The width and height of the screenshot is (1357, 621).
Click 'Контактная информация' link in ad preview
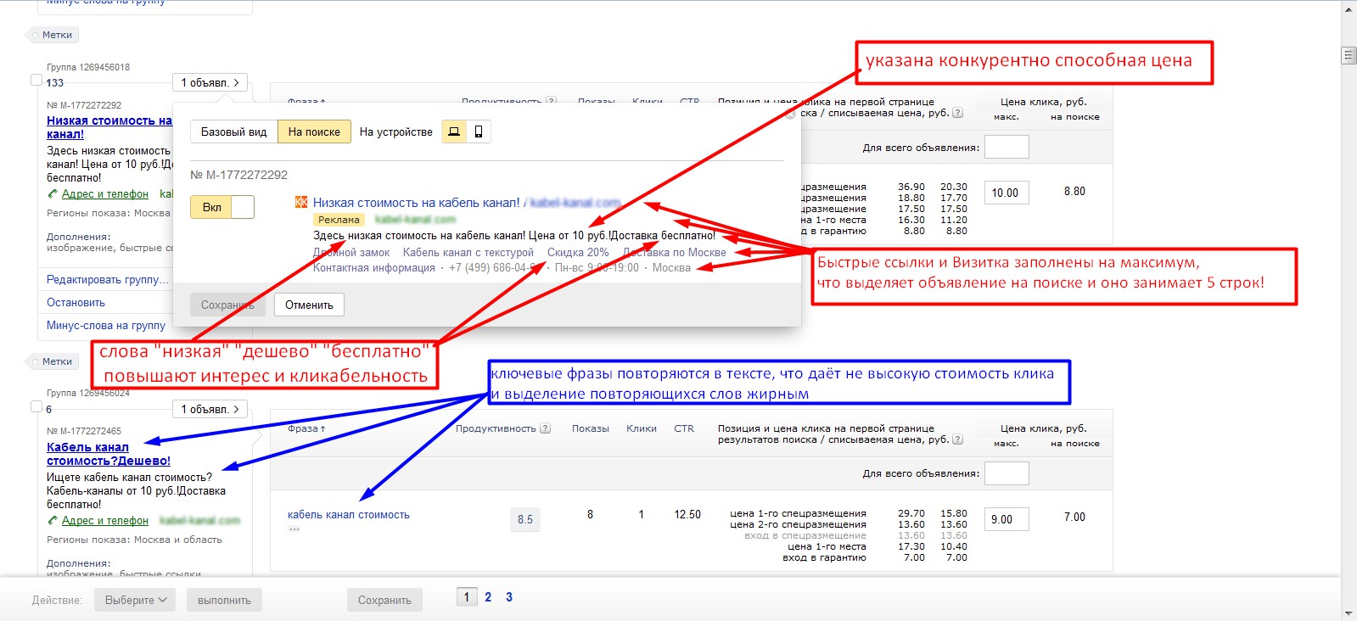click(x=373, y=268)
